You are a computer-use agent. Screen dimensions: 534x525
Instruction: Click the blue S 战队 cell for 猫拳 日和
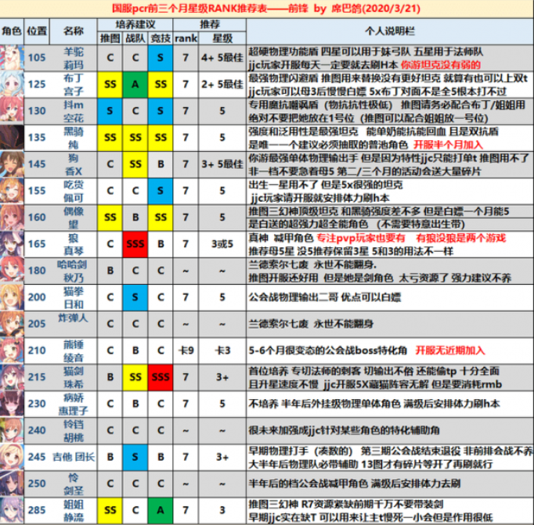point(135,297)
